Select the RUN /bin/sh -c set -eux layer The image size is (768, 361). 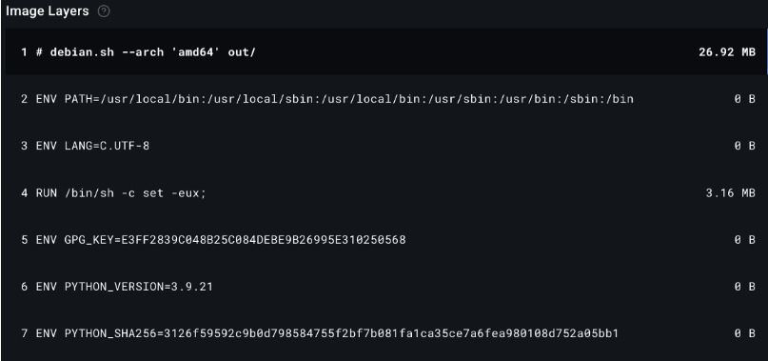pos(386,192)
